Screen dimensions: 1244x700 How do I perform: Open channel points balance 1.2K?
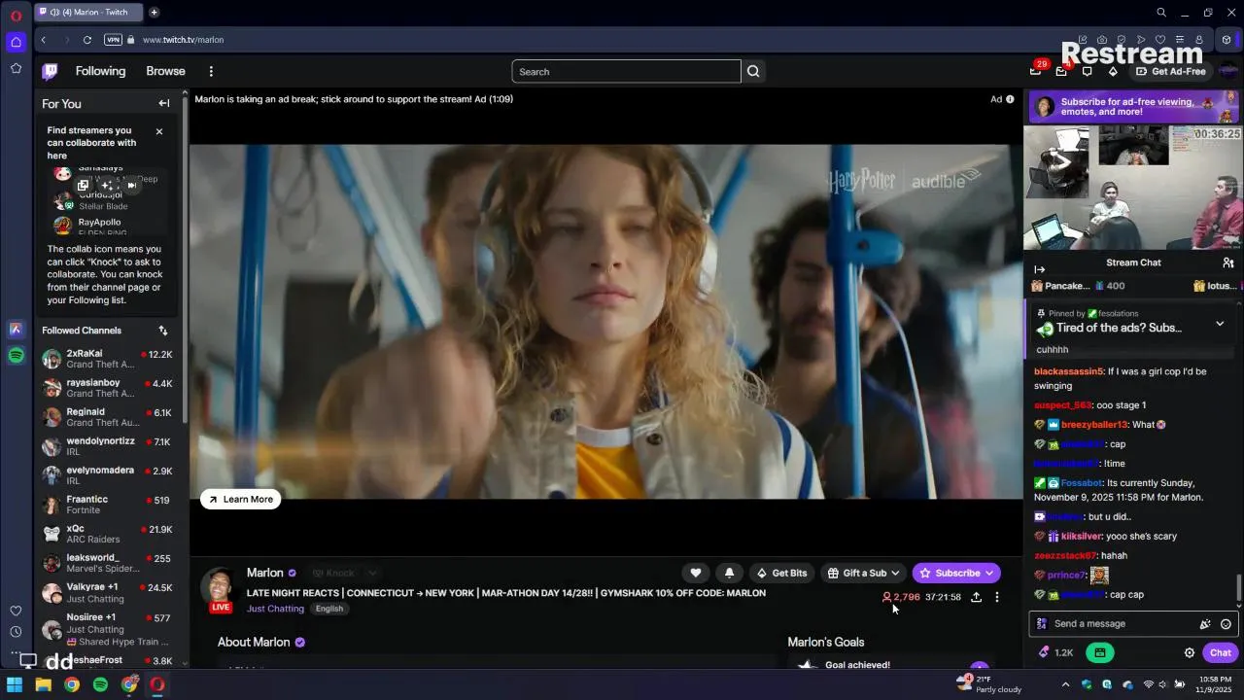pyautogui.click(x=1055, y=653)
